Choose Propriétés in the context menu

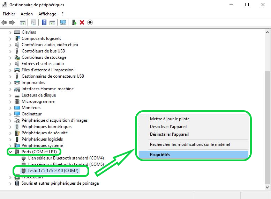(x=160, y=154)
